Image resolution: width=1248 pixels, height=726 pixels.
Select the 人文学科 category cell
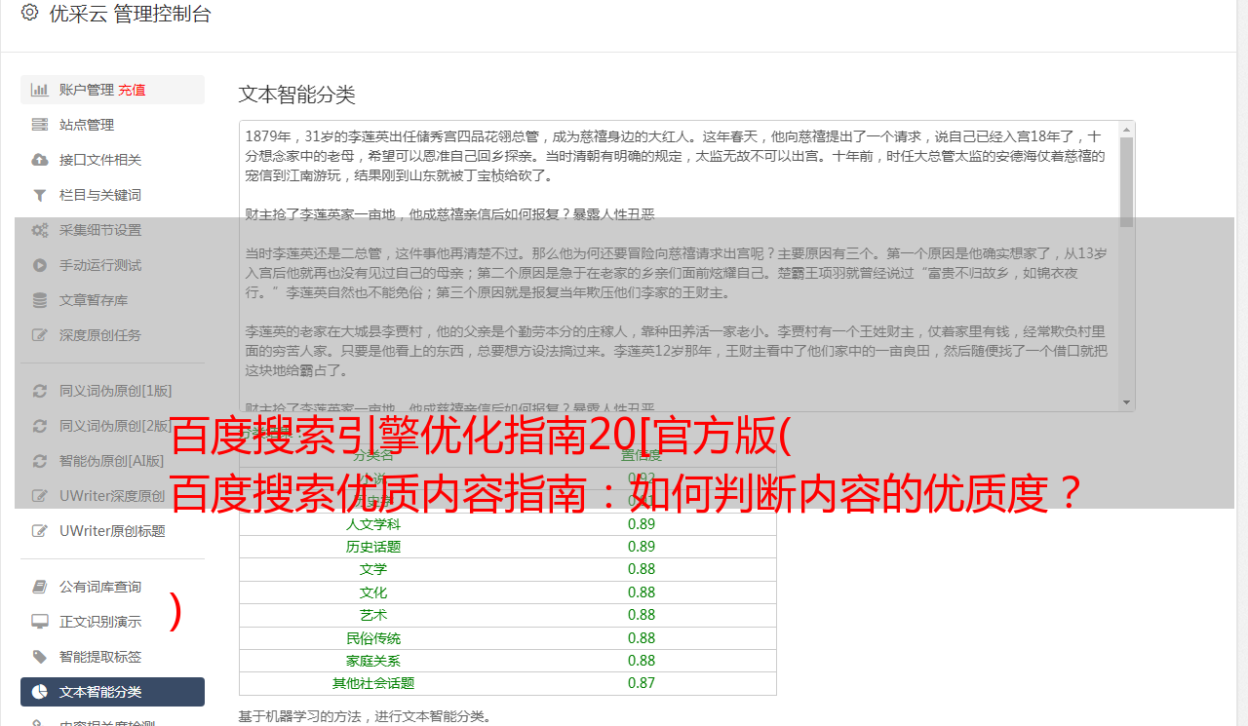(x=373, y=524)
